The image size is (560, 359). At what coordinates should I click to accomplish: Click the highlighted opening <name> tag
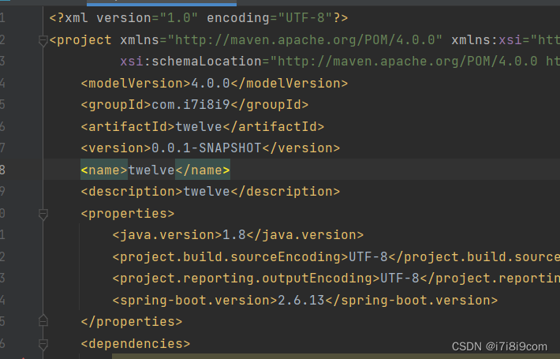click(104, 170)
